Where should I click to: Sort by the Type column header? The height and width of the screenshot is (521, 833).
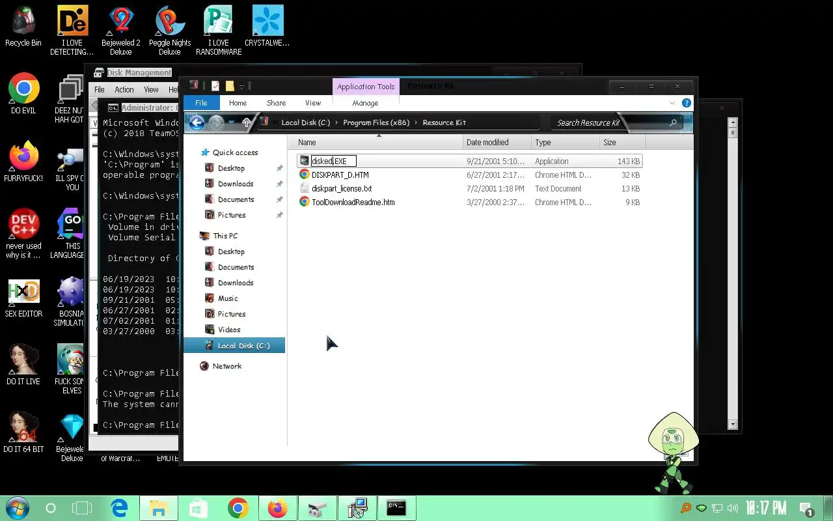point(566,142)
